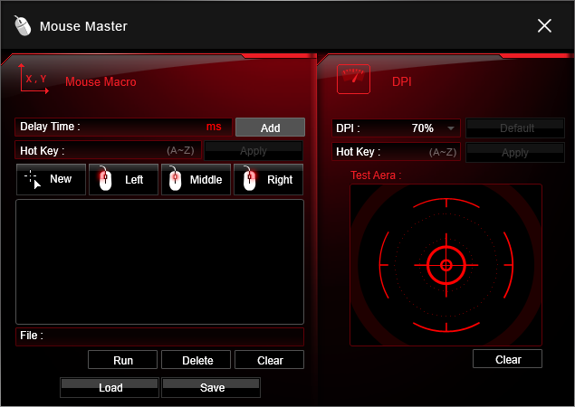Click the DPI gauge icon
575x407 pixels.
(353, 80)
